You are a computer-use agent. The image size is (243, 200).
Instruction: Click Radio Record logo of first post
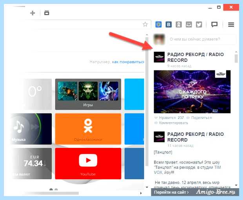coord(159,57)
